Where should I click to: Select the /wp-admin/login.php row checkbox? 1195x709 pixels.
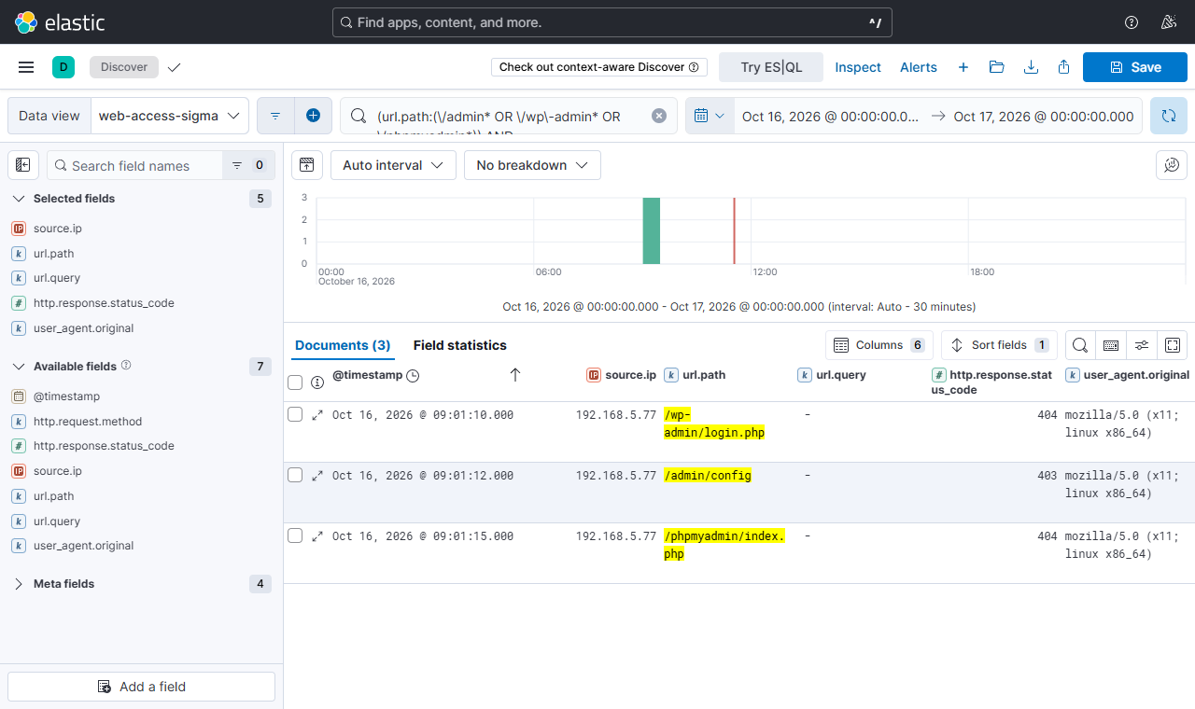[295, 414]
